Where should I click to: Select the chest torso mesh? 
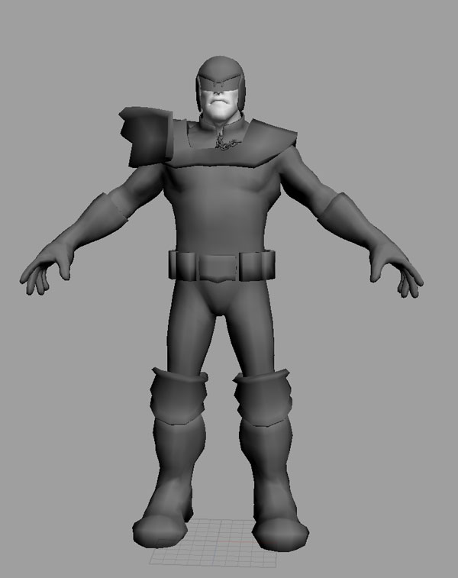221,208
